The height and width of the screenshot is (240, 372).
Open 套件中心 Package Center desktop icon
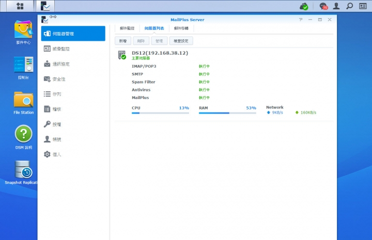(x=23, y=33)
